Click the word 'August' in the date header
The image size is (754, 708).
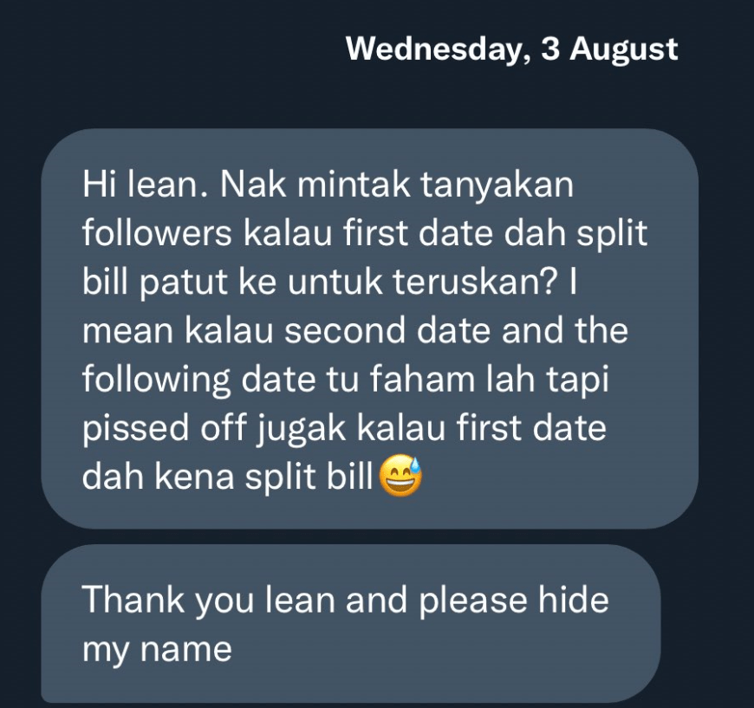624,50
